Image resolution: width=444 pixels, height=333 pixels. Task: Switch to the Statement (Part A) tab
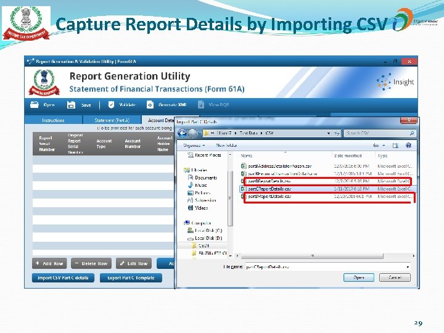tap(112, 120)
